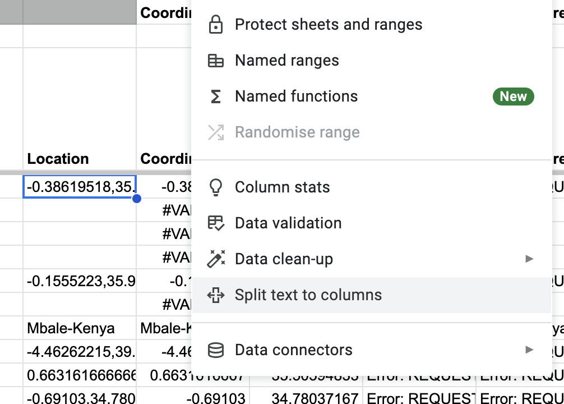Screen dimensions: 564x404
Task: Open Data validation option
Action: (372, 223)
